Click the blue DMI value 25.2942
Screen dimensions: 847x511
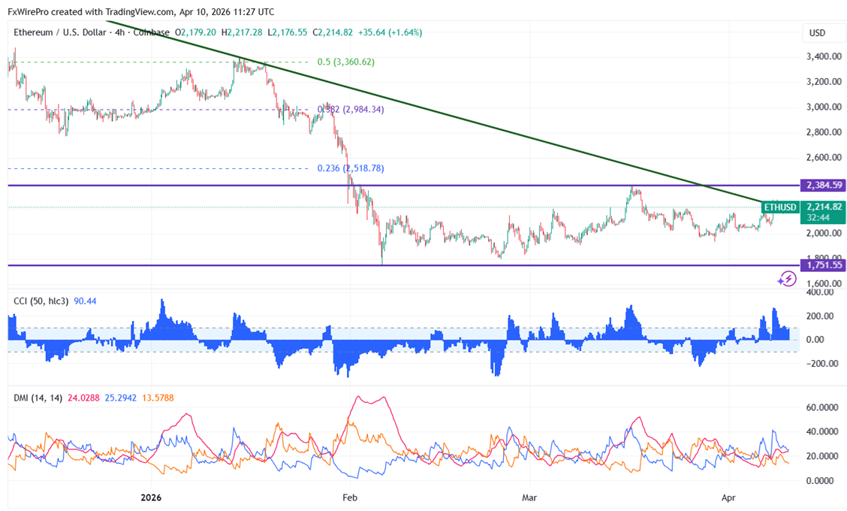[x=120, y=398]
